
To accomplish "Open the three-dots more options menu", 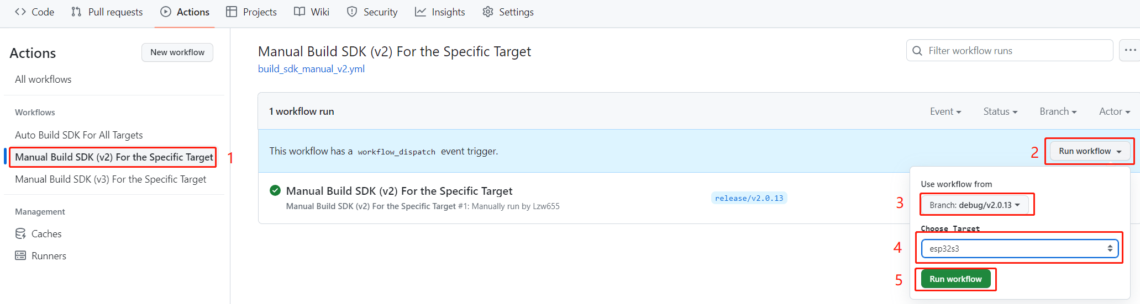I will point(1130,50).
